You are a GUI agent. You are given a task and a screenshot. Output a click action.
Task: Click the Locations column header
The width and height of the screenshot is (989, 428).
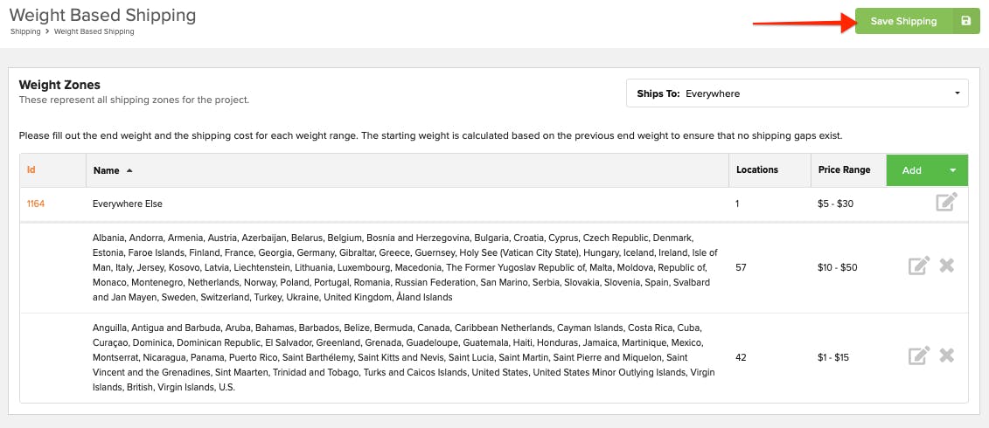point(757,169)
